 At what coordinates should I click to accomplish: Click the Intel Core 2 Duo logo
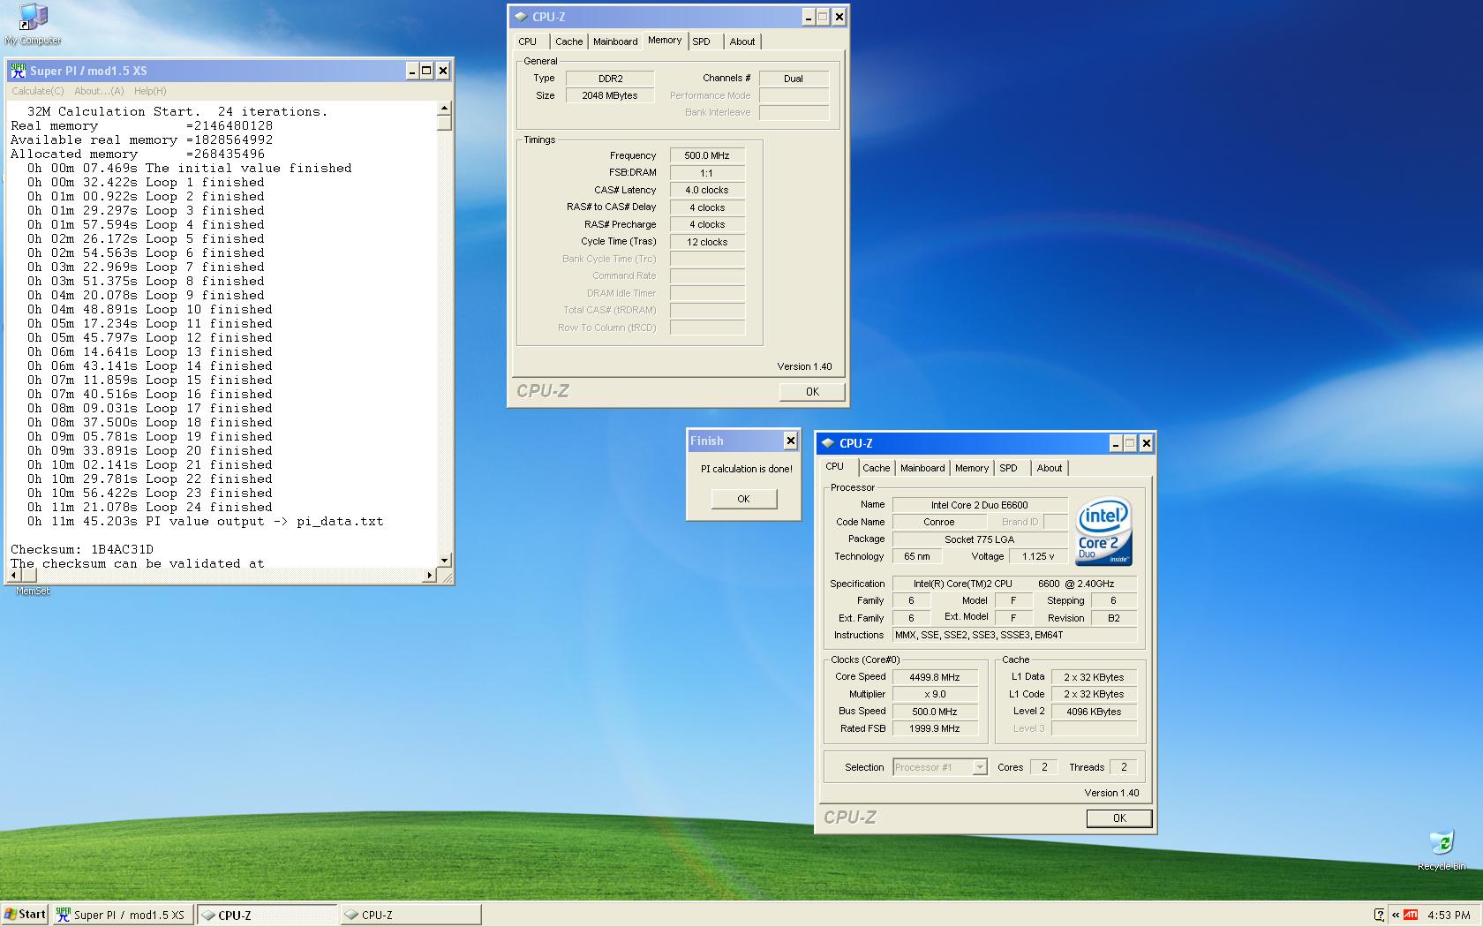(x=1103, y=531)
